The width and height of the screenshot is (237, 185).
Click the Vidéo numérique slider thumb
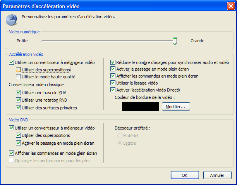(x=175, y=41)
